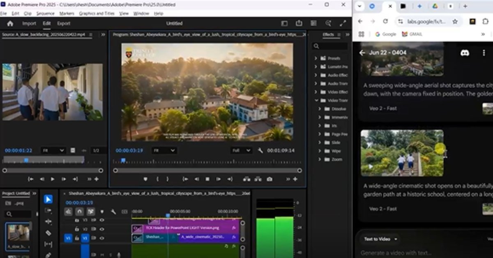Viewport: 493px width, 258px height.
Task: Switch to the Export workspace tab
Action: click(x=64, y=23)
